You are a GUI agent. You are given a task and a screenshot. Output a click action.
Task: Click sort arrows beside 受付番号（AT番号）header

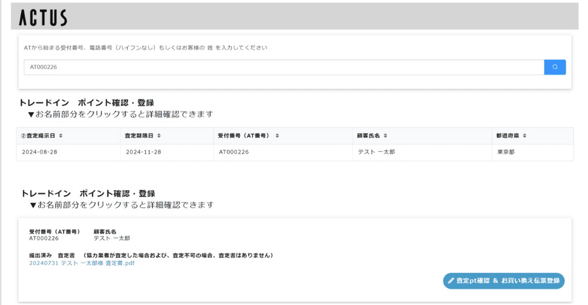(276, 136)
